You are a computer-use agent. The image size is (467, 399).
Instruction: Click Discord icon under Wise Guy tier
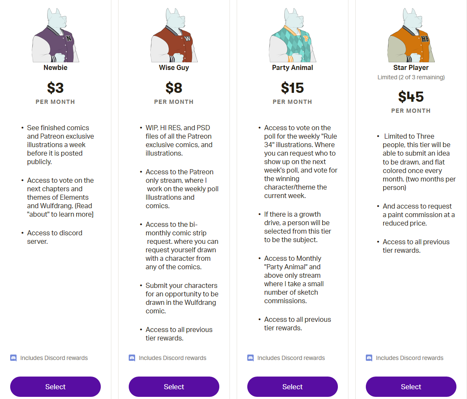[x=132, y=358]
